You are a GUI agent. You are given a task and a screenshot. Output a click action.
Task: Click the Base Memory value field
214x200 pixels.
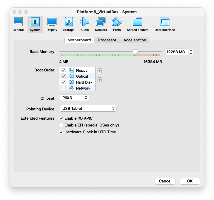[177, 52]
